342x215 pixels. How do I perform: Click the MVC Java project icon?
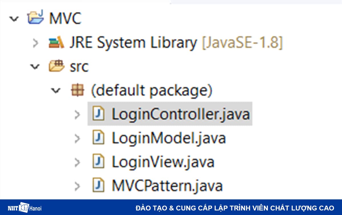click(x=35, y=18)
